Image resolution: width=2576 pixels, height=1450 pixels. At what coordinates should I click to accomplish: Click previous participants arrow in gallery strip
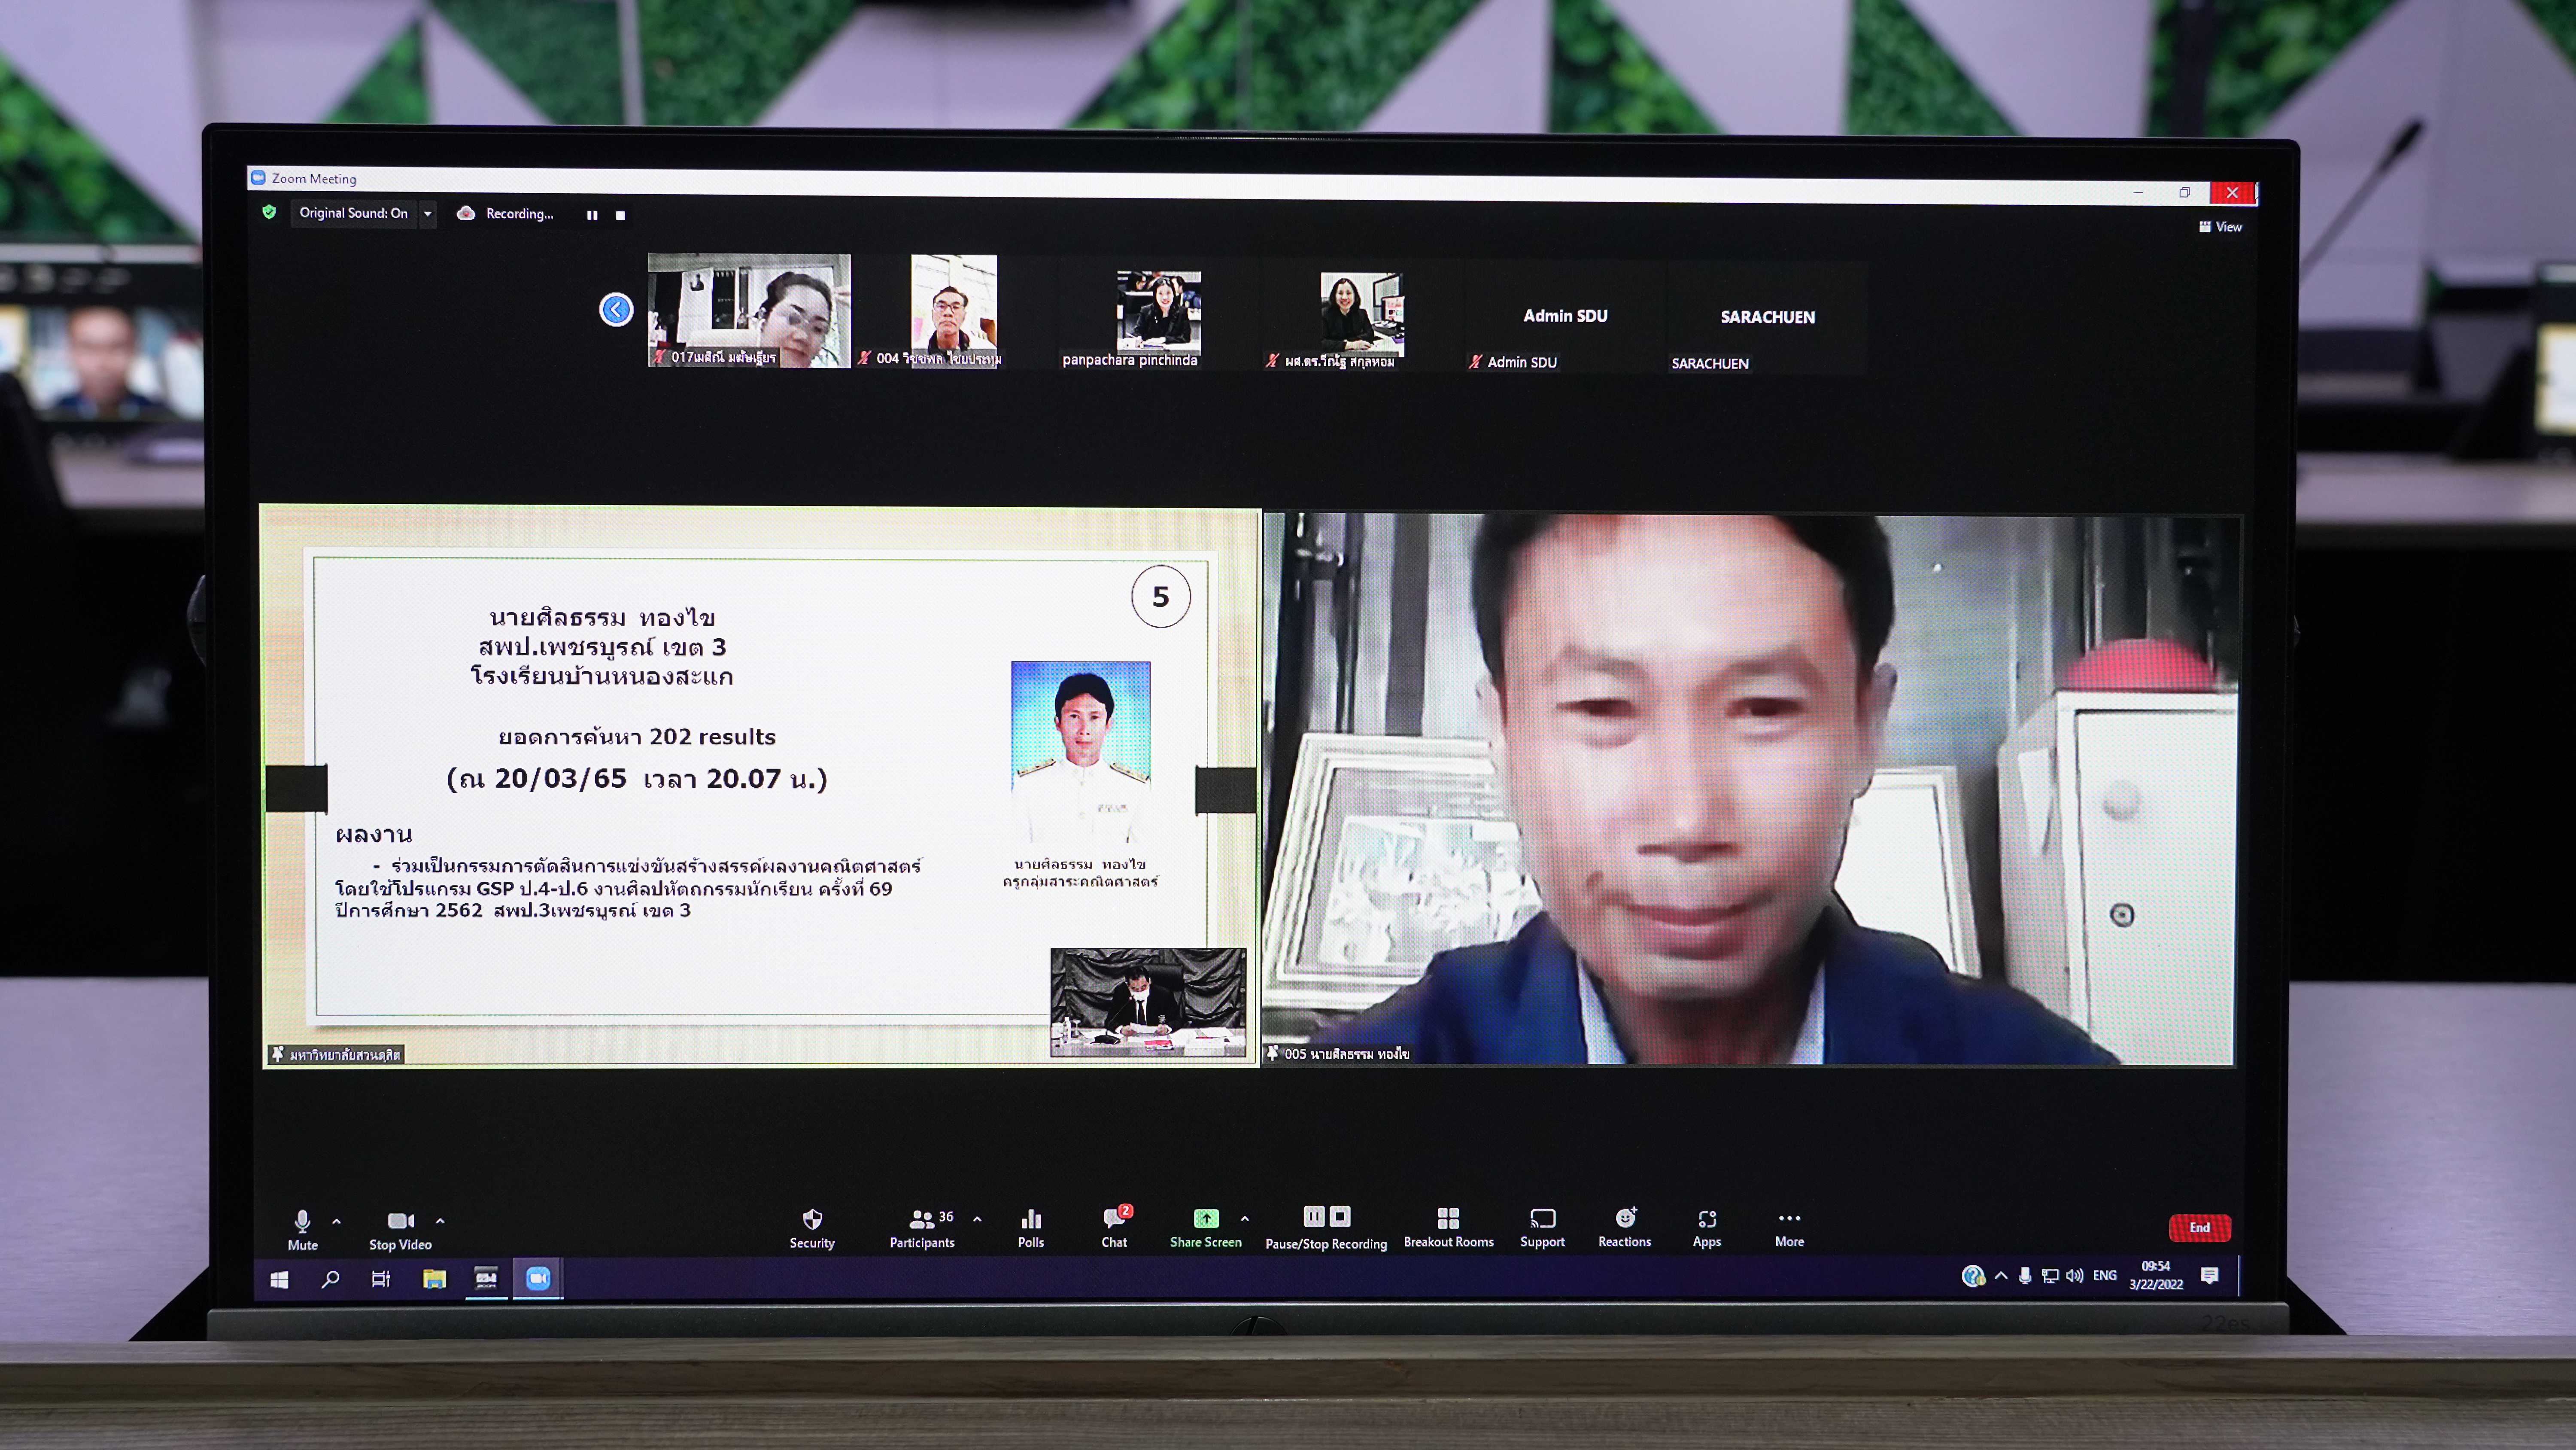coord(616,309)
